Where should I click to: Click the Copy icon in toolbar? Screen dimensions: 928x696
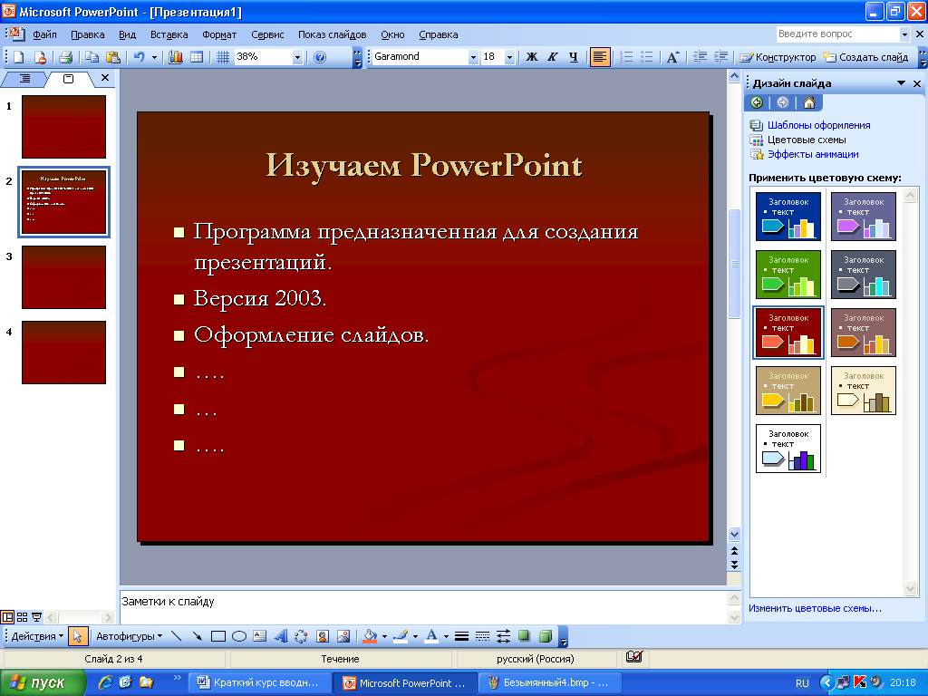(92, 57)
